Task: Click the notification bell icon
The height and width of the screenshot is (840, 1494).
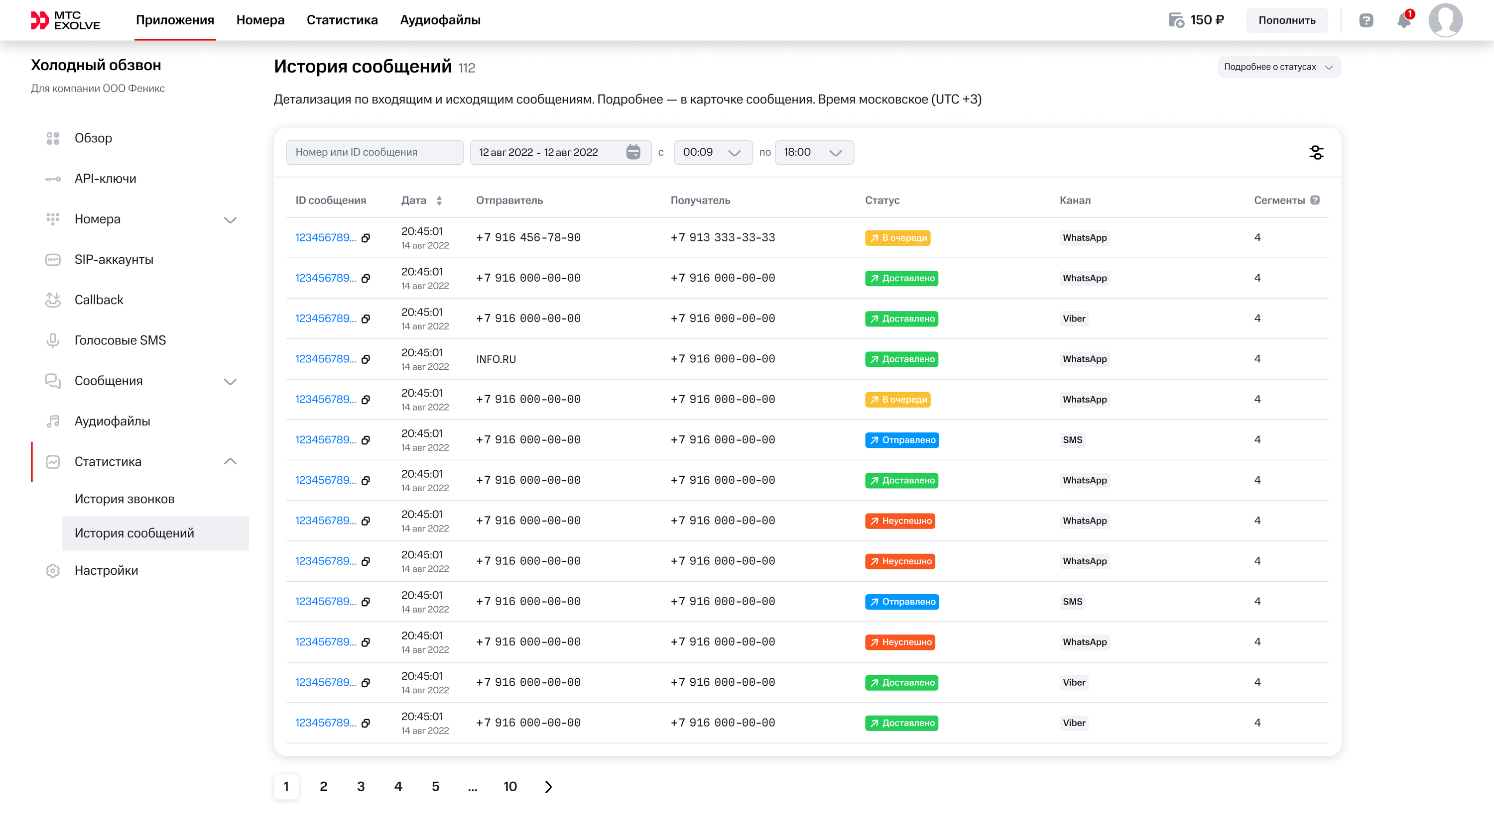Action: click(x=1403, y=20)
